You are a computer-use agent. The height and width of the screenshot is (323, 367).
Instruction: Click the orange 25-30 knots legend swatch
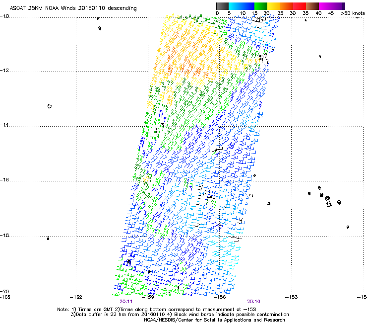point(287,6)
